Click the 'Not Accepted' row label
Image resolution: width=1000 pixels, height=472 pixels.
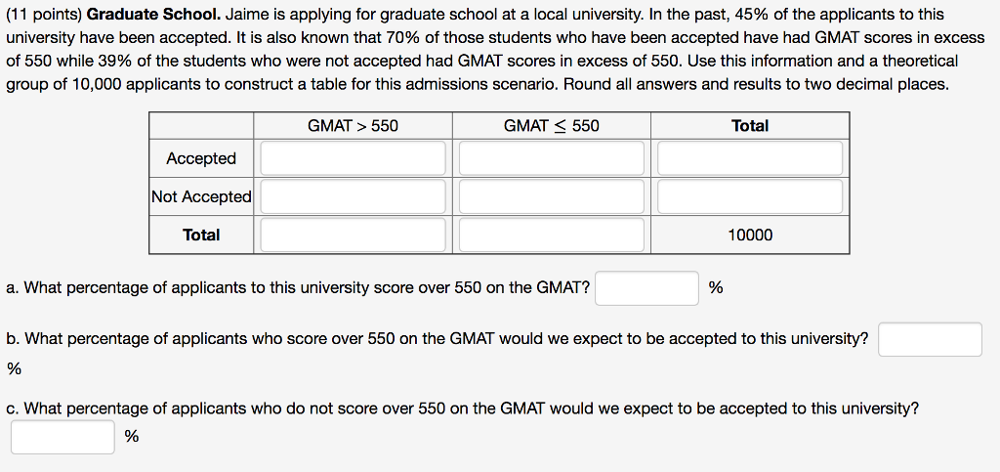pyautogui.click(x=201, y=197)
